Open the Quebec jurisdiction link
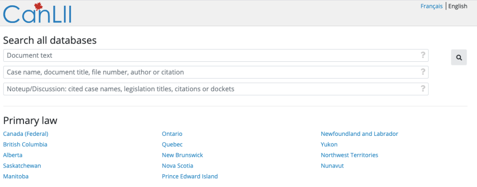The image size is (477, 187). [x=172, y=144]
